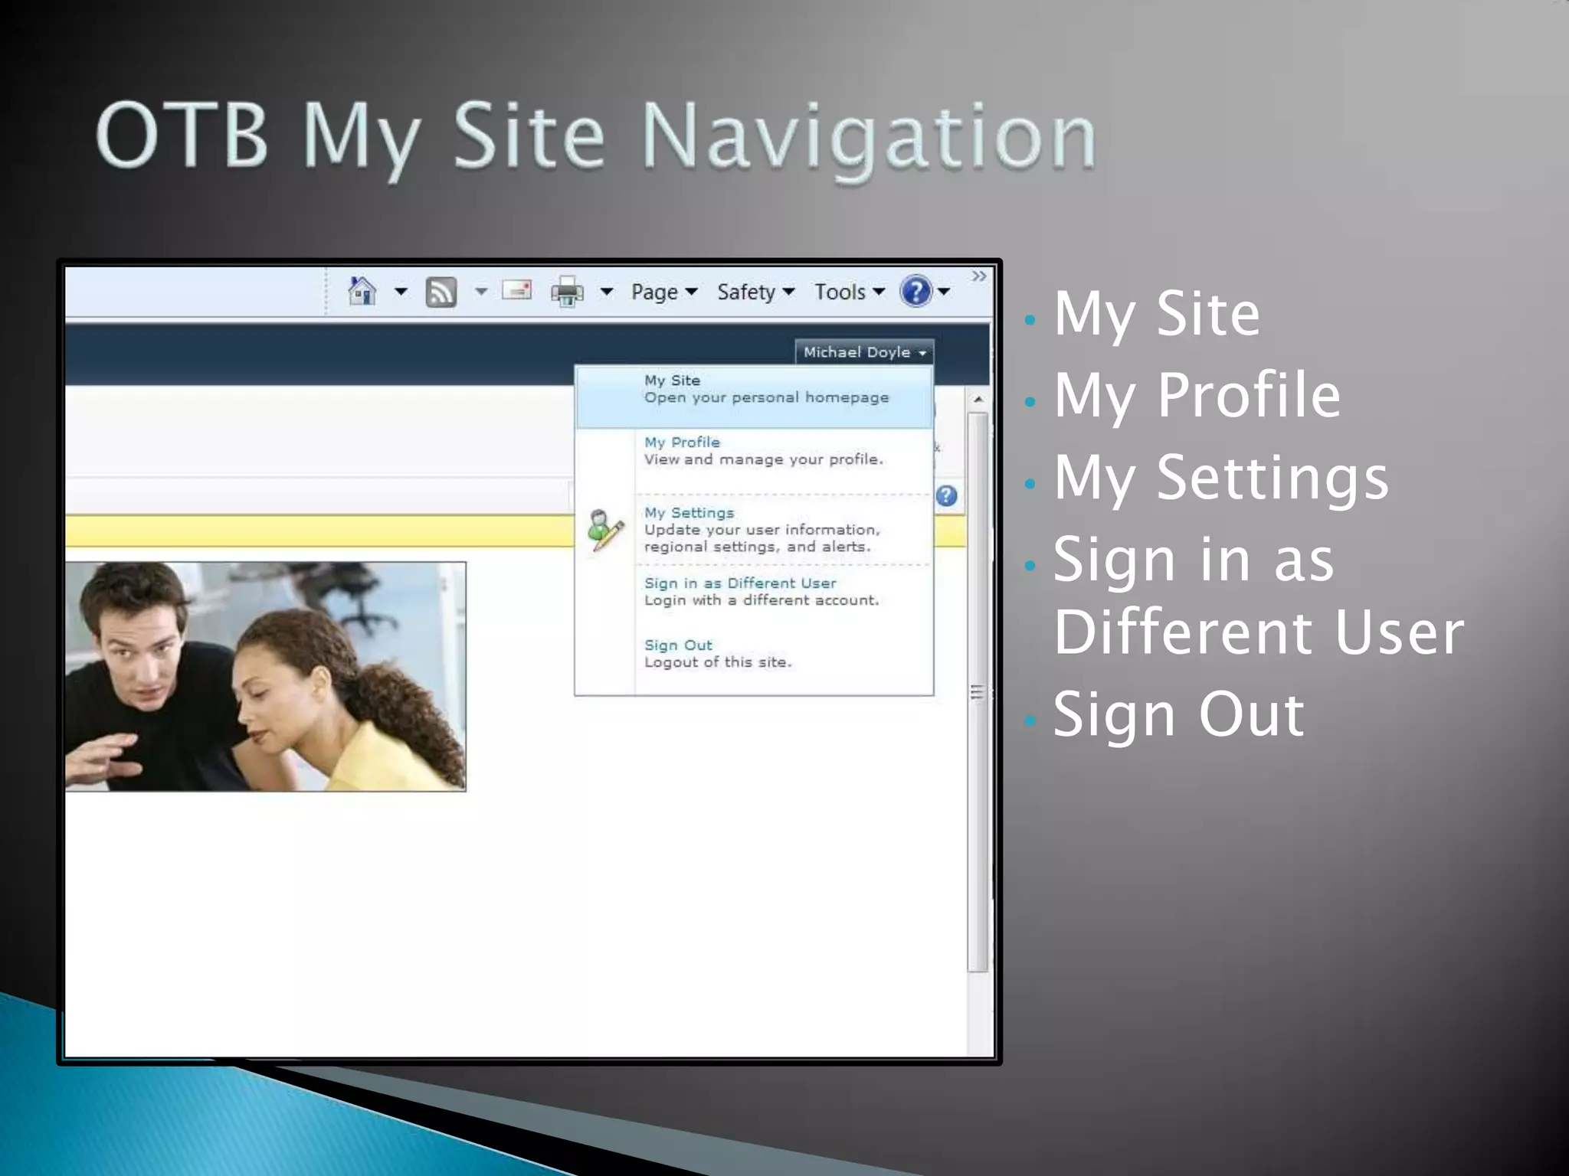Click the My Settings user pencil icon
1569x1176 pixels.
pos(604,530)
